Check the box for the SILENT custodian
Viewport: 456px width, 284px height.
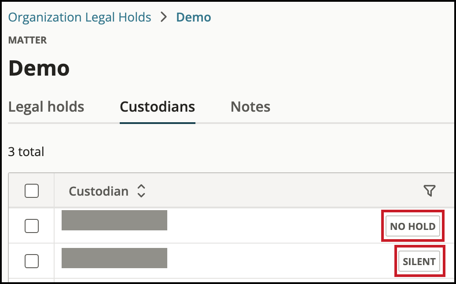pyautogui.click(x=32, y=261)
